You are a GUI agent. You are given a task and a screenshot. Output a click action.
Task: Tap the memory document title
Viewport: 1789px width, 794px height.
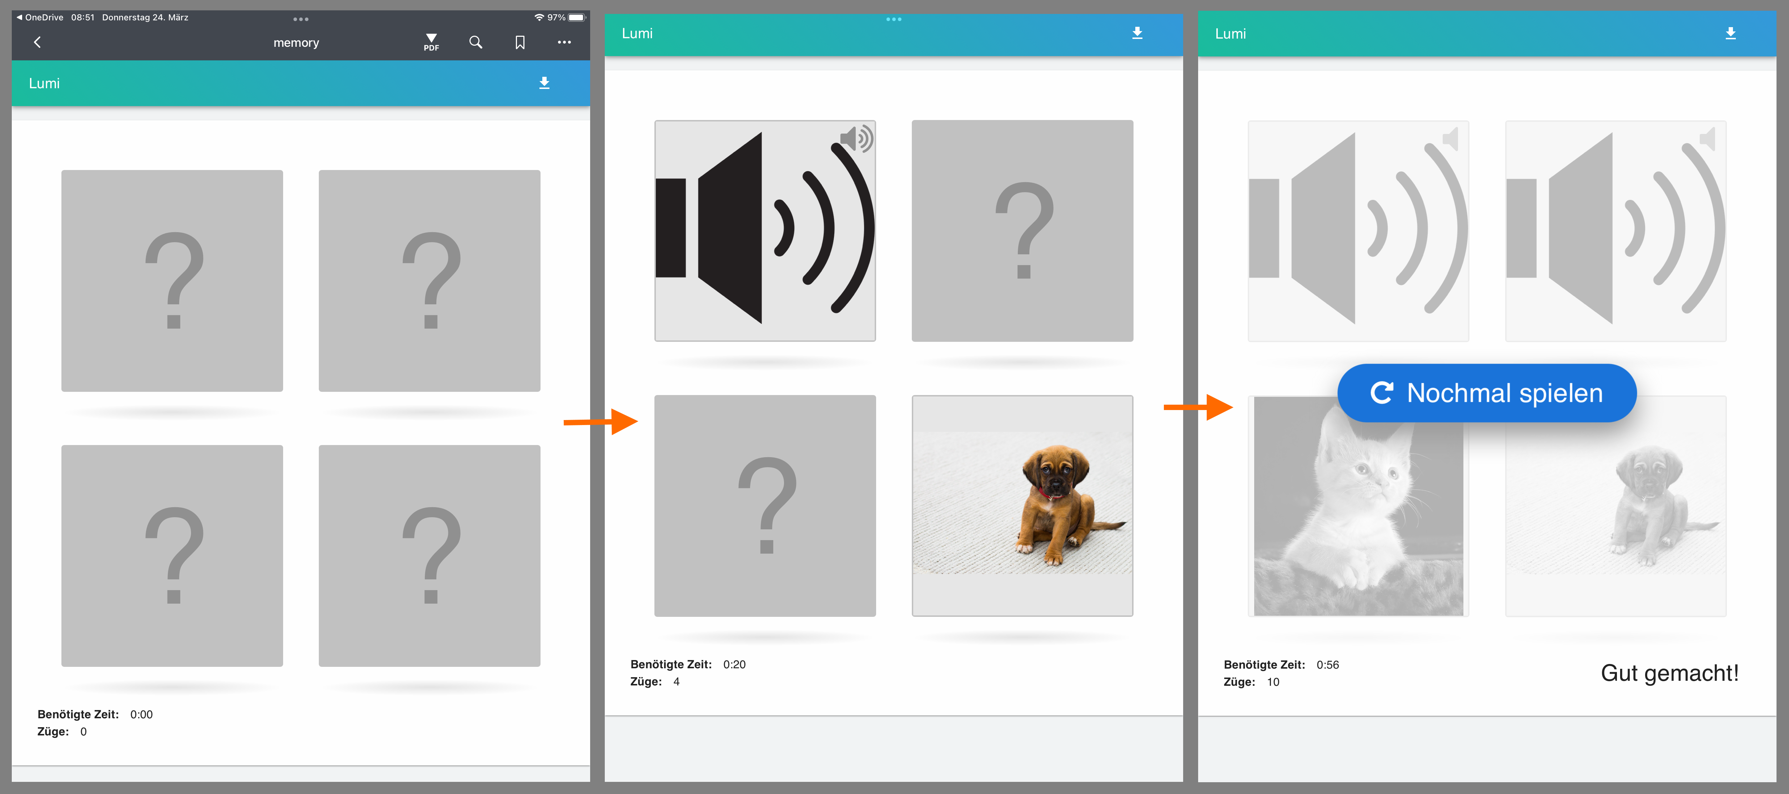point(296,43)
